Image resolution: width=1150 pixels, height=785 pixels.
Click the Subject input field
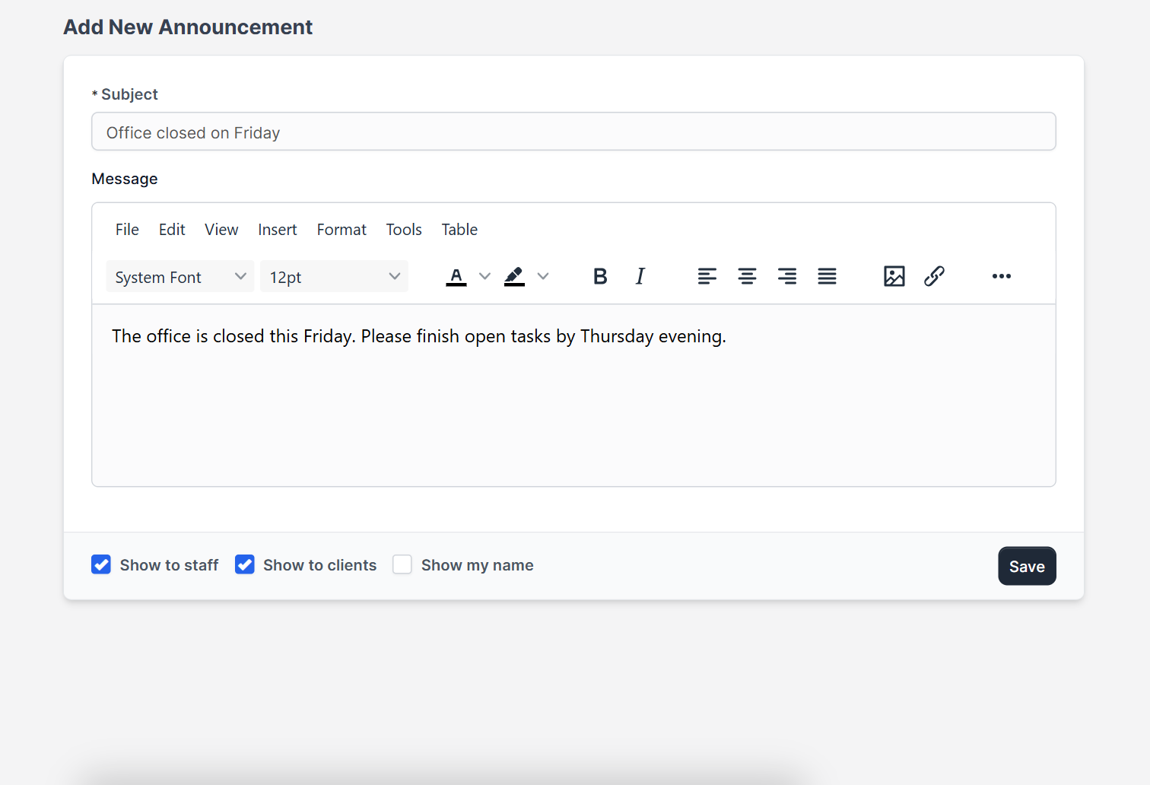point(573,132)
